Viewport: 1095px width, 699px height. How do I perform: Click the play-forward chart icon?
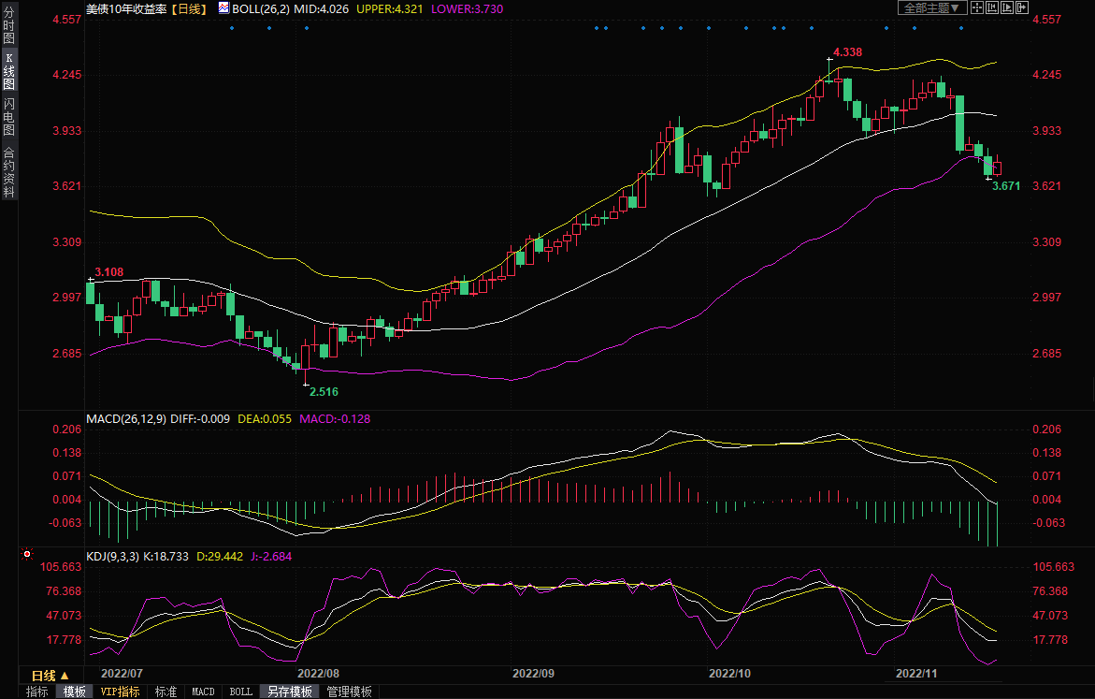click(1007, 7)
